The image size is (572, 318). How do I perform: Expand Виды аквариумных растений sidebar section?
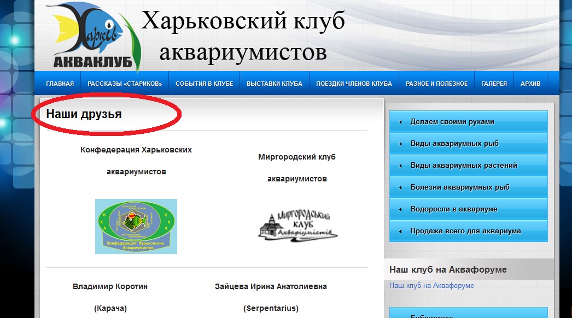point(464,166)
